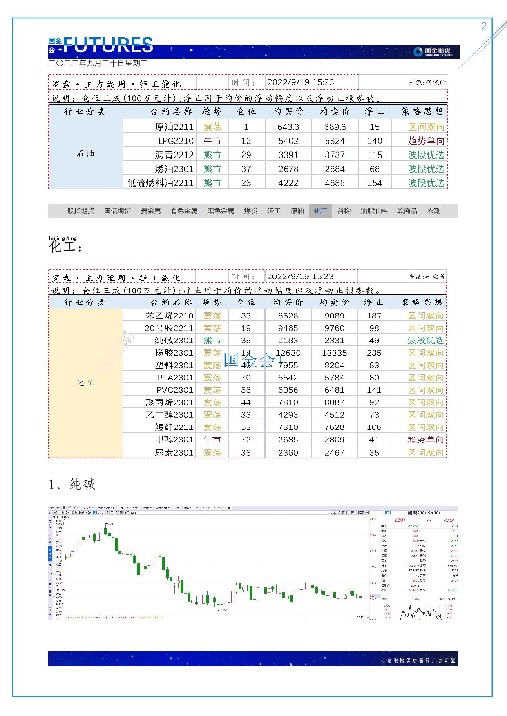
Task: Select the 软商品 tab
Action: [407, 211]
